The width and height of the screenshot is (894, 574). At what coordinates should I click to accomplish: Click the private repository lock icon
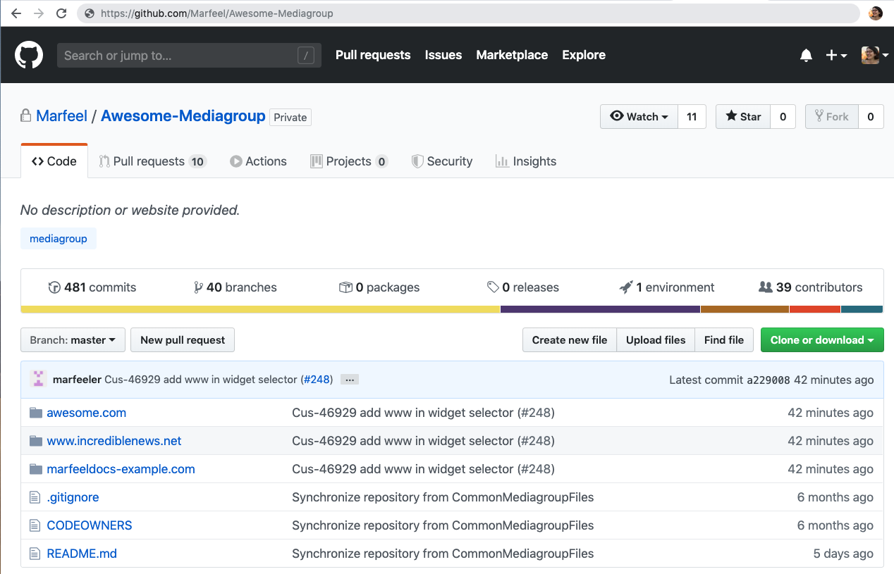coord(26,116)
